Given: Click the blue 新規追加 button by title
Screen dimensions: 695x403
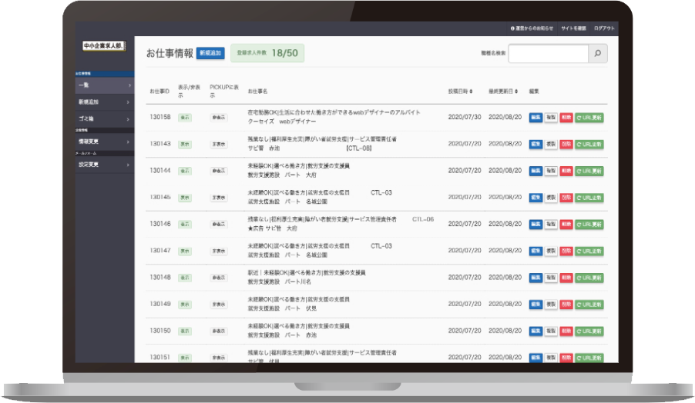Looking at the screenshot, I should 210,53.
